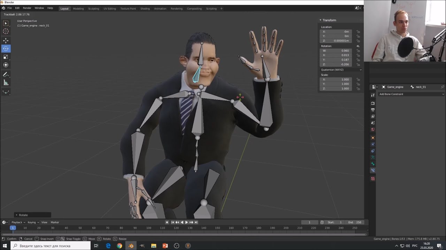
Task: Toggle lock for Scale Z
Action: tap(358, 89)
